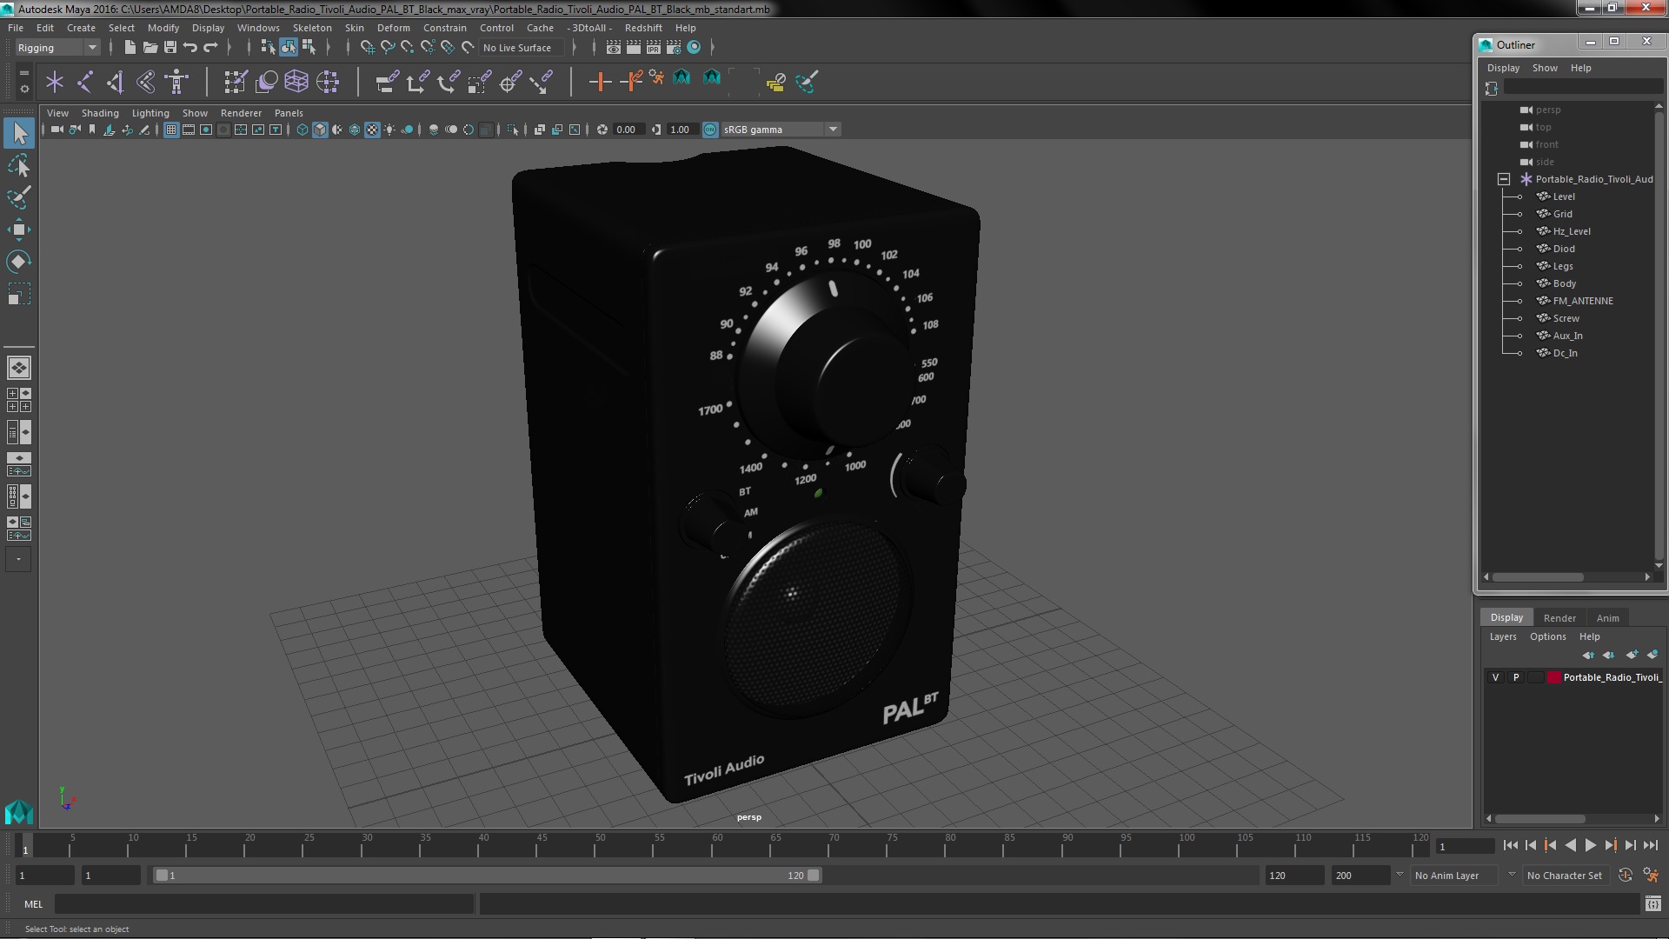
Task: Open the Outliner Show menu
Action: point(1545,68)
